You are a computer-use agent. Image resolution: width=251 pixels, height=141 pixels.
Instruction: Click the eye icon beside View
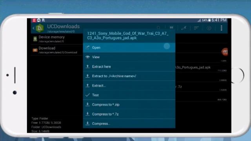[x=87, y=57]
